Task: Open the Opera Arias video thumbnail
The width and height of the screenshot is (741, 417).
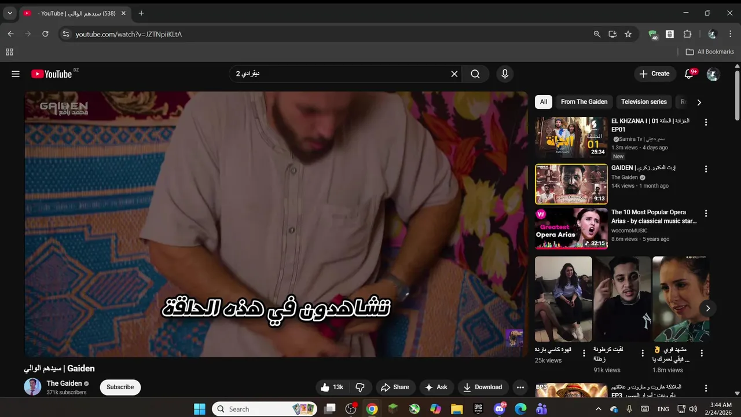Action: point(571,229)
